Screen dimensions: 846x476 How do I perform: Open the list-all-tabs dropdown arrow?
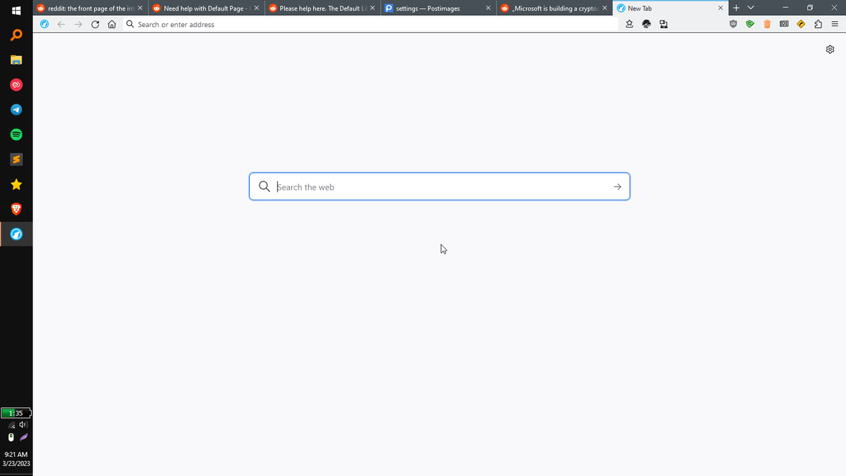[x=750, y=8]
